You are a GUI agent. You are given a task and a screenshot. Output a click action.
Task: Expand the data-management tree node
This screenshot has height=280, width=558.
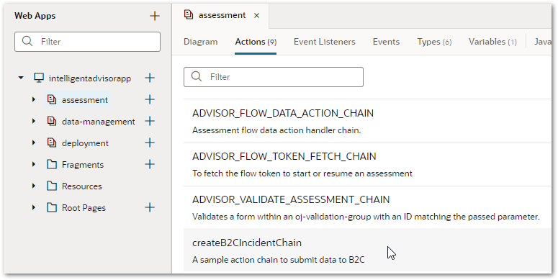[x=34, y=122]
